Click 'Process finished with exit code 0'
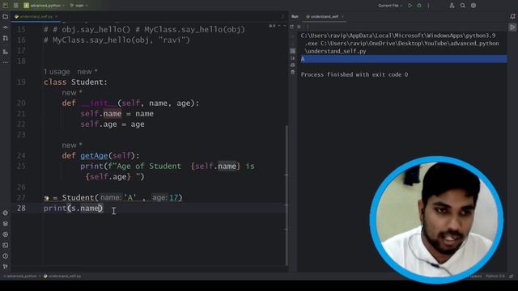The width and height of the screenshot is (518, 291). [355, 74]
